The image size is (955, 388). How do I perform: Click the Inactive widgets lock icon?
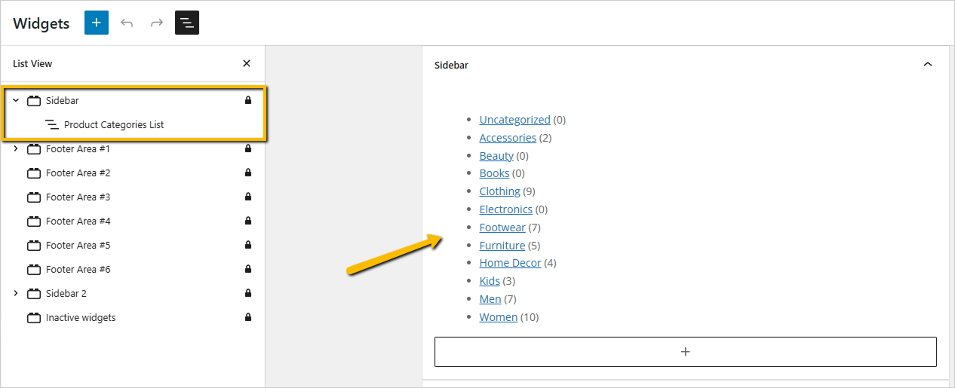tap(248, 317)
